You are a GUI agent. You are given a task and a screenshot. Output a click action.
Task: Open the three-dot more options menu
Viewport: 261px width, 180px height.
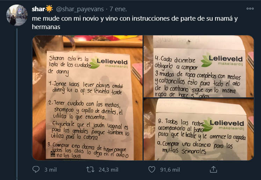250,8
